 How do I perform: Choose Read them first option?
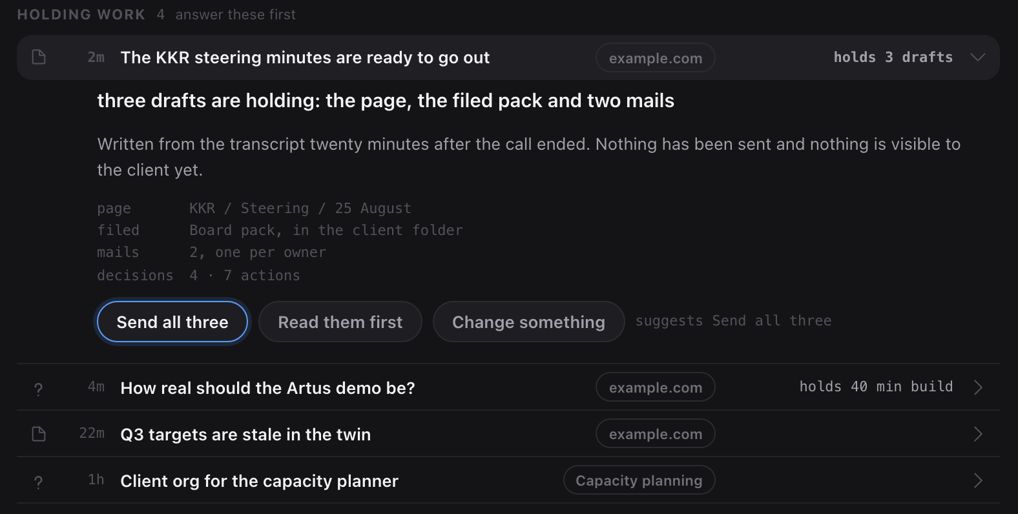(x=340, y=322)
